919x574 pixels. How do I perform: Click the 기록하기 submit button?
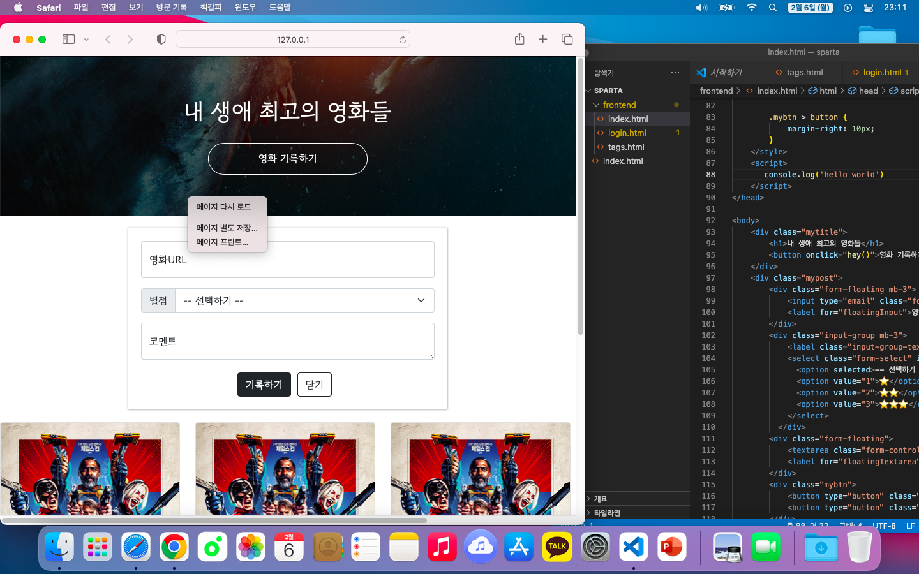(x=264, y=385)
